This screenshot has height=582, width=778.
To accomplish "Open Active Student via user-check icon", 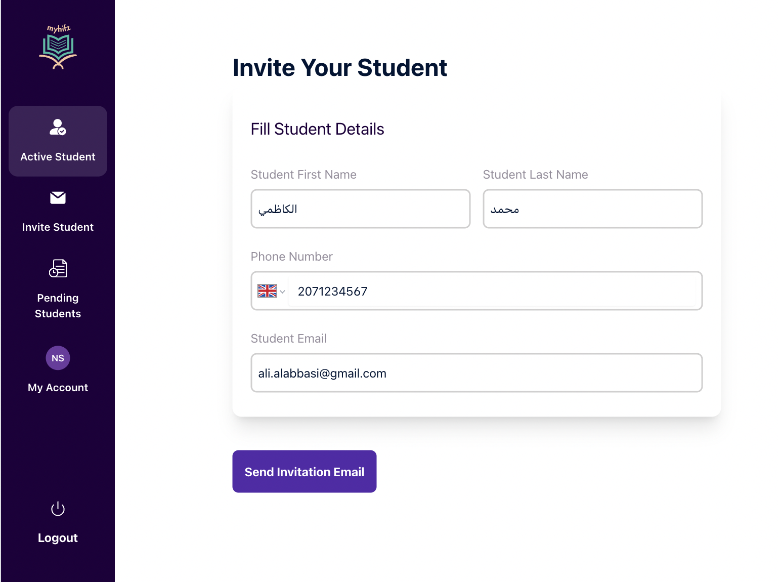I will pyautogui.click(x=58, y=127).
